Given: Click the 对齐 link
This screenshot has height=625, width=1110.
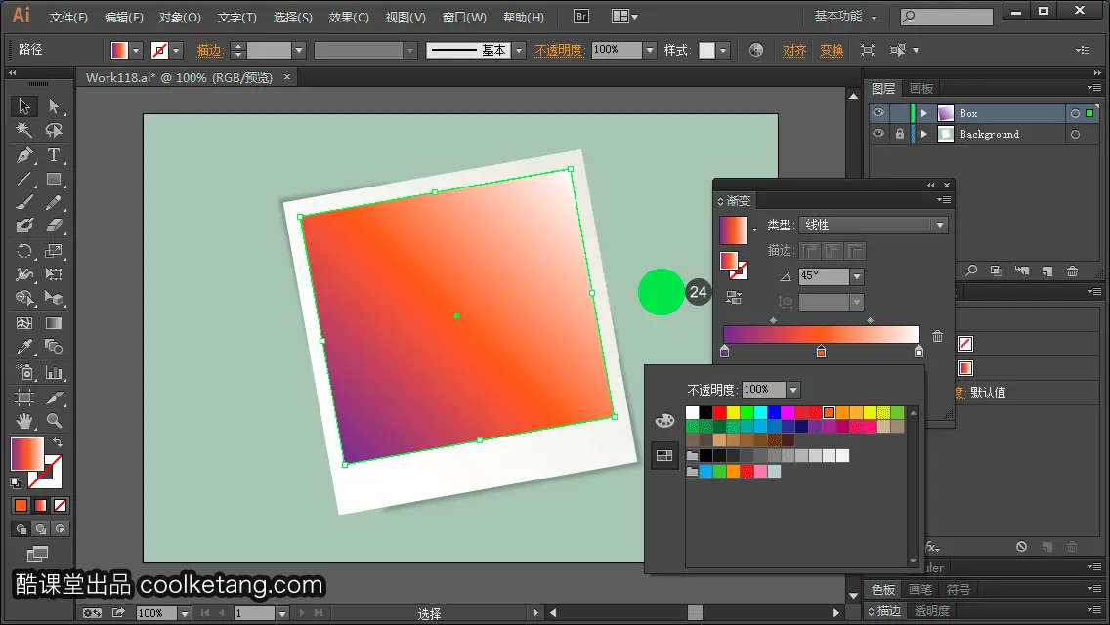Looking at the screenshot, I should (x=794, y=50).
